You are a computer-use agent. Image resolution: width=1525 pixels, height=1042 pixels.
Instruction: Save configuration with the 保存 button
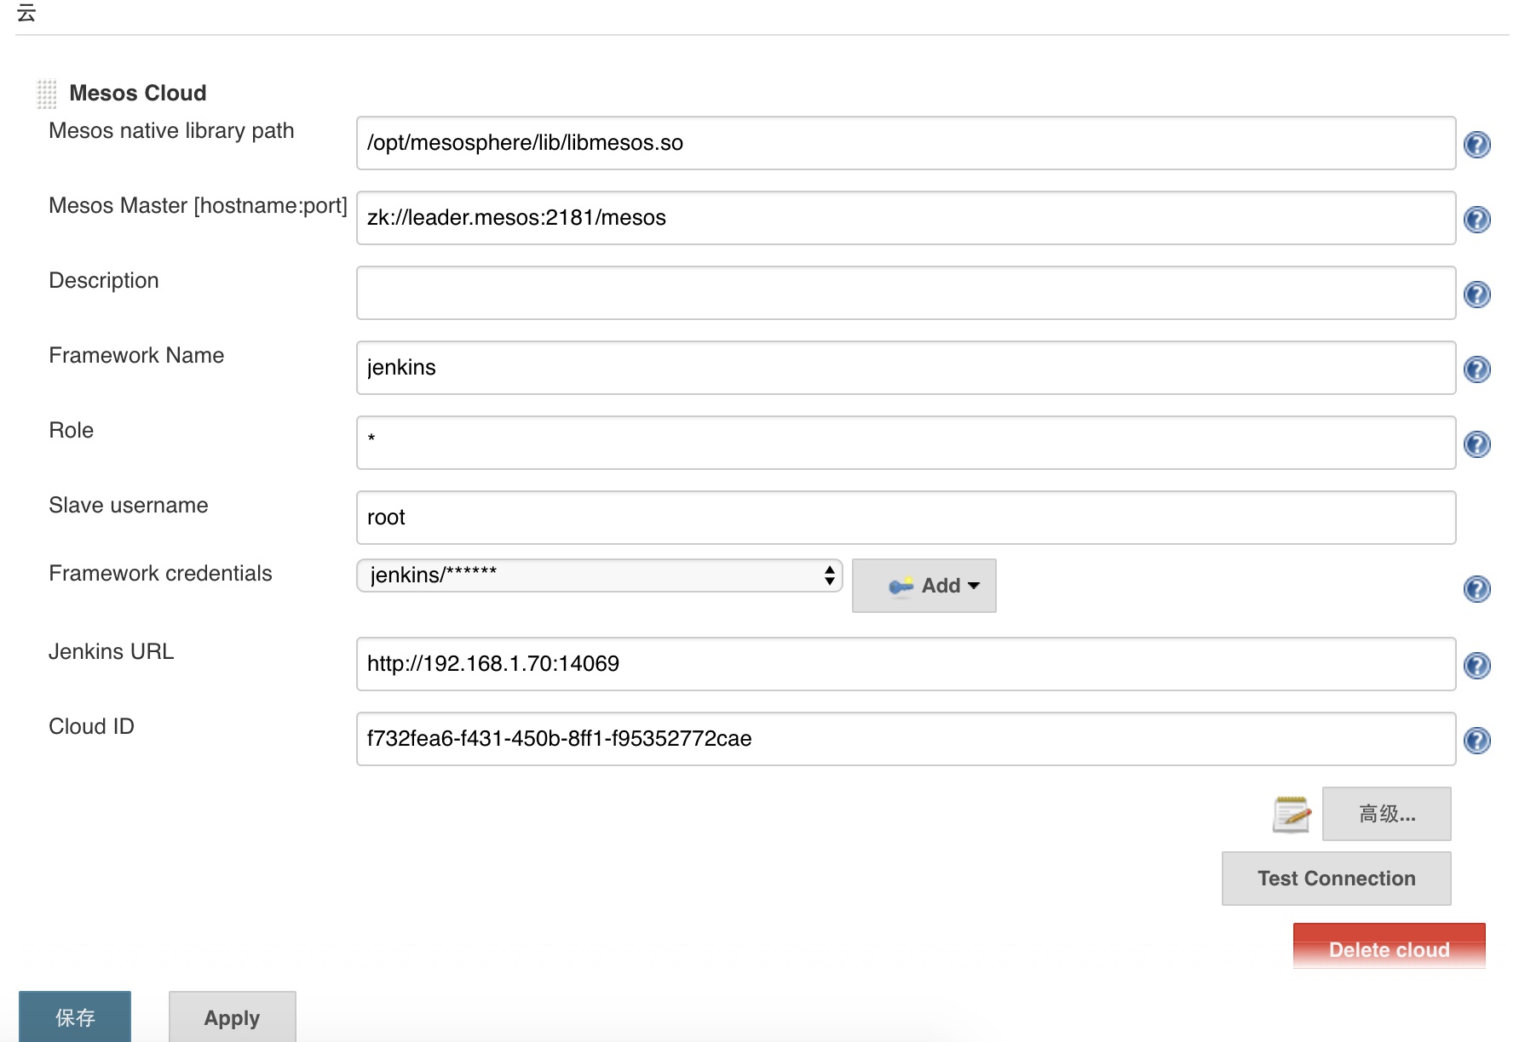[x=75, y=1017]
